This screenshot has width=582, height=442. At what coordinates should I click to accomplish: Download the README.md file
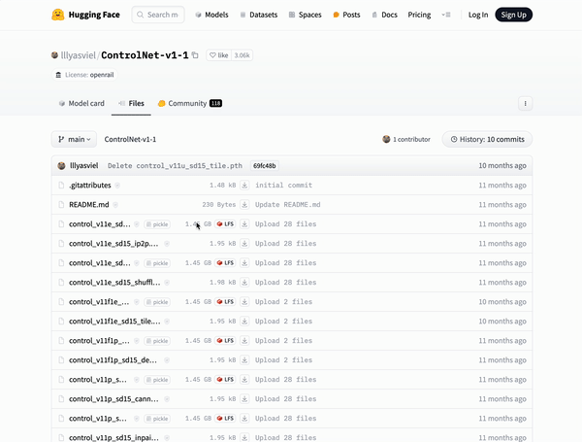click(x=245, y=205)
